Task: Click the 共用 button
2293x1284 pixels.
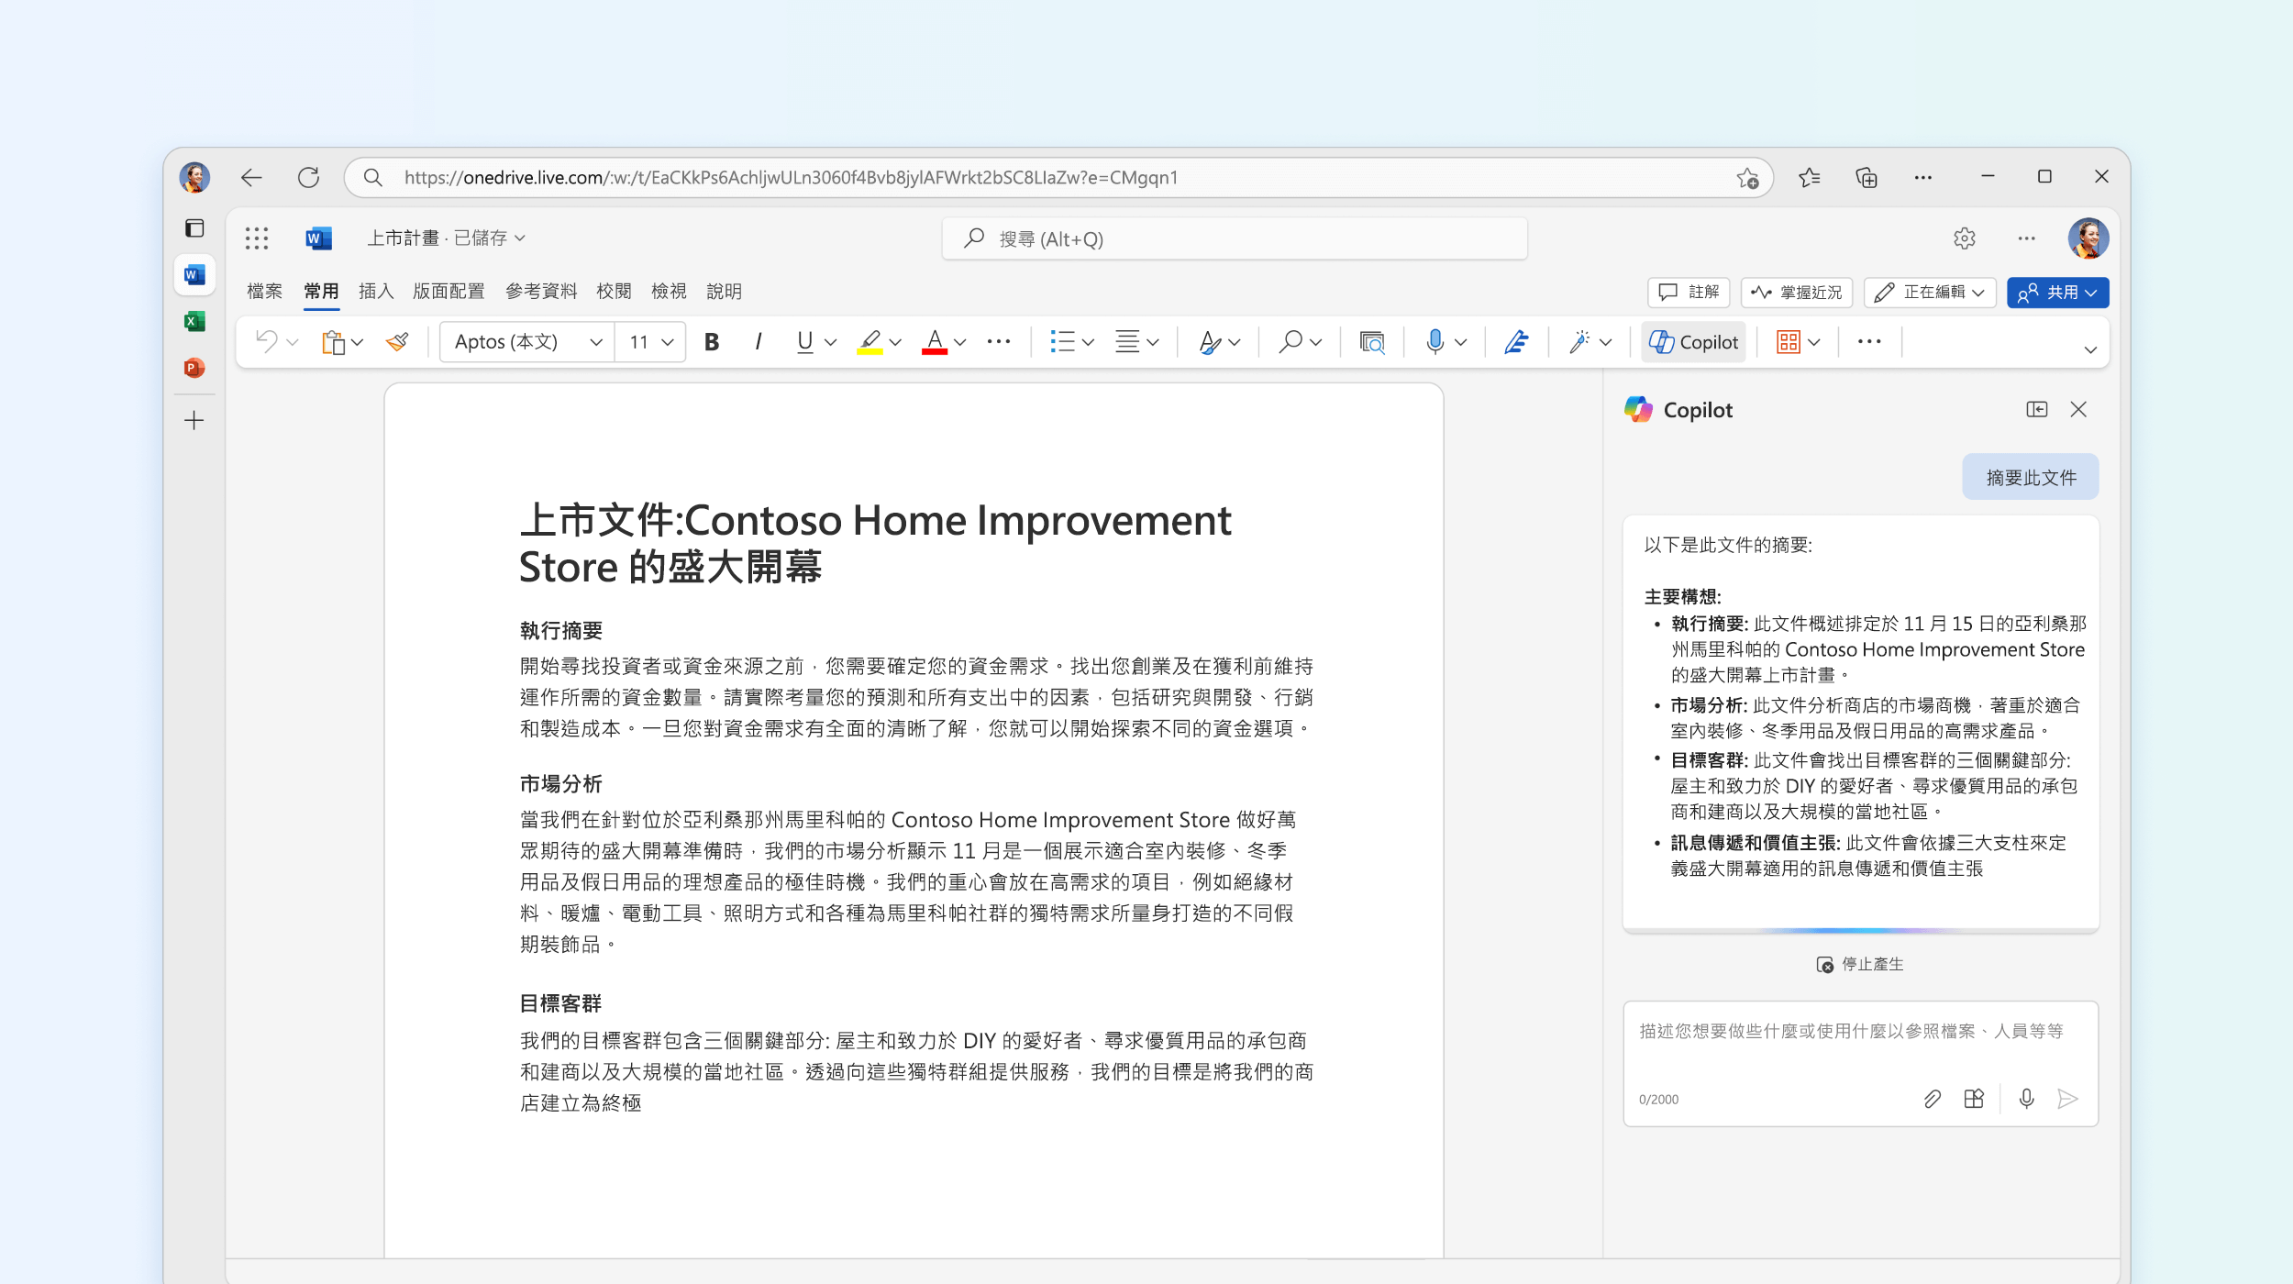Action: coord(2054,292)
